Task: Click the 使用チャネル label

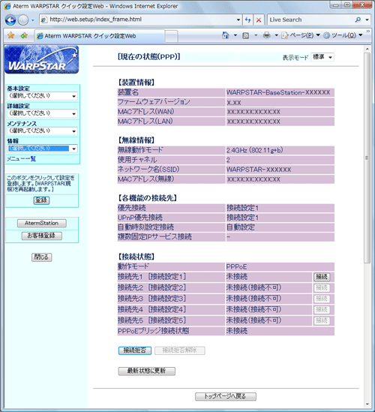Action: pos(137,160)
